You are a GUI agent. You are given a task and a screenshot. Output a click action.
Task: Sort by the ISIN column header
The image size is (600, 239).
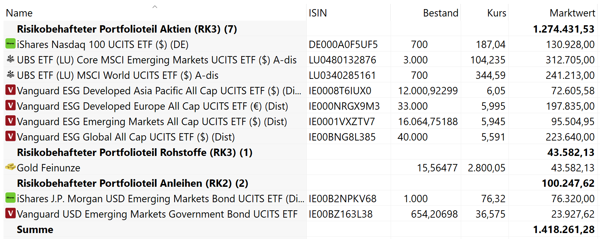click(318, 13)
